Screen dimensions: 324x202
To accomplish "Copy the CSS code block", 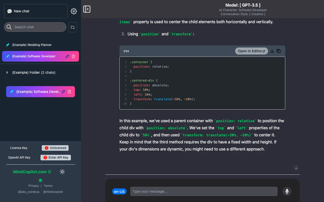I will [x=279, y=51].
